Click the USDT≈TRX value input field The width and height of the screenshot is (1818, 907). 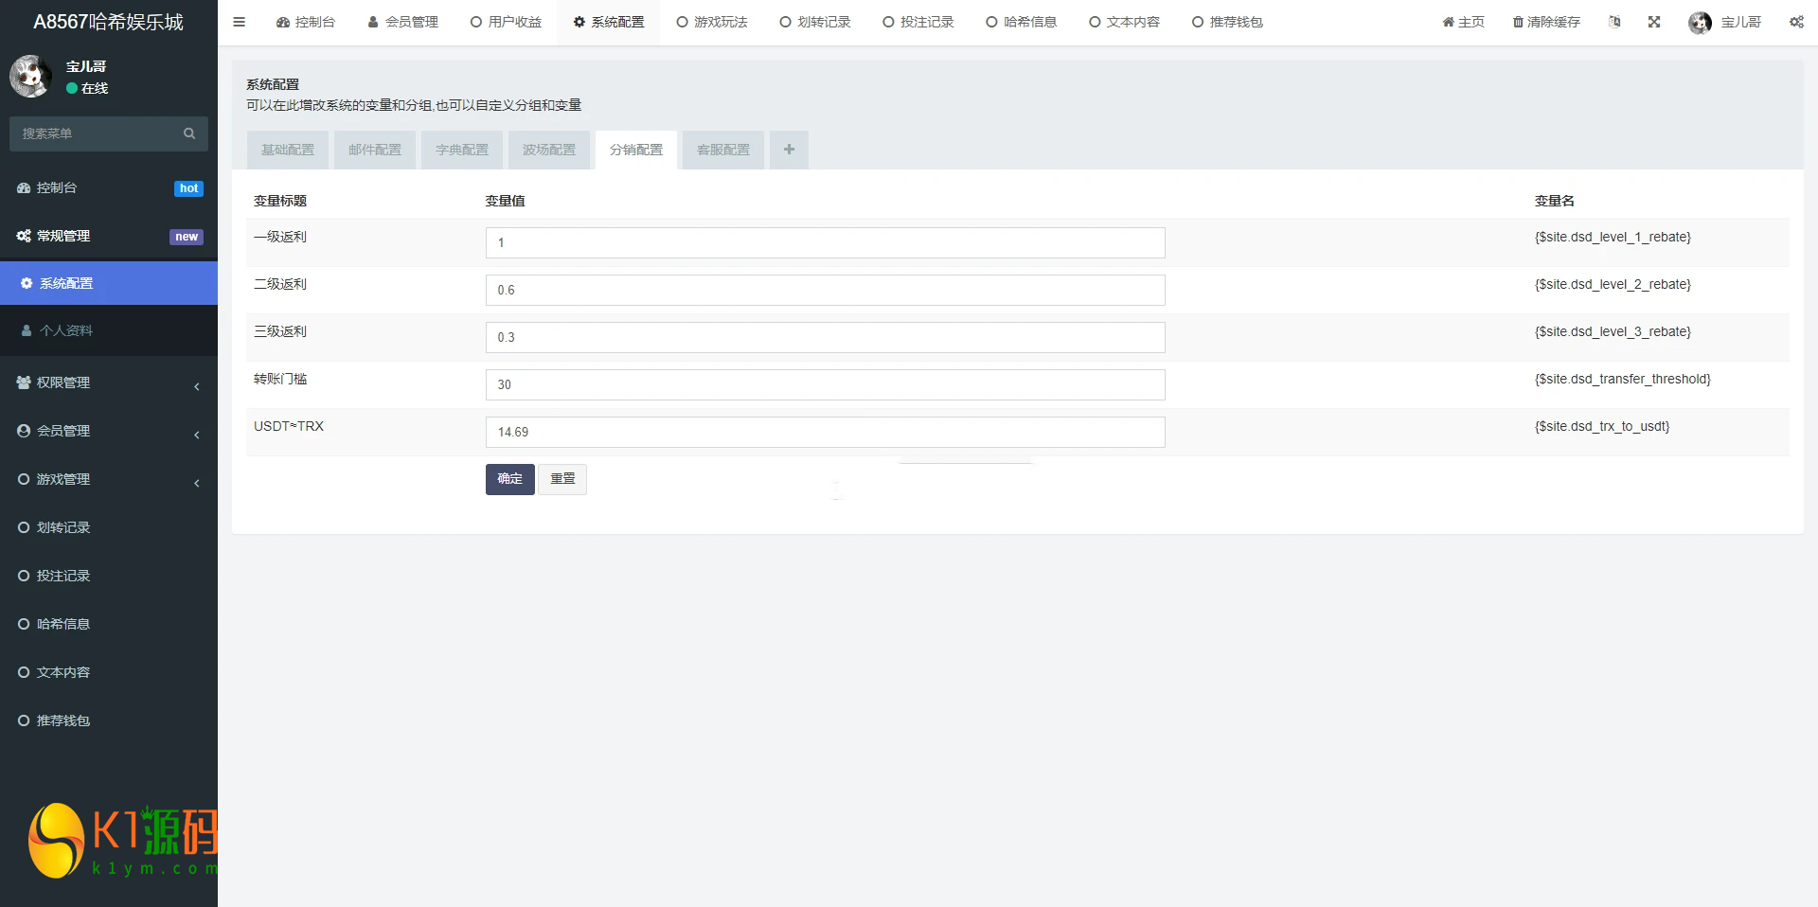[825, 432]
